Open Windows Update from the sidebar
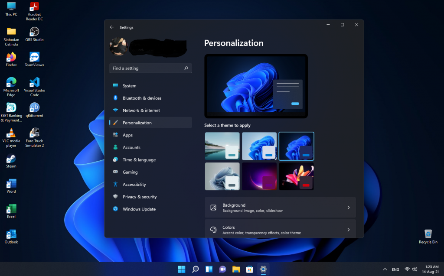 click(139, 209)
